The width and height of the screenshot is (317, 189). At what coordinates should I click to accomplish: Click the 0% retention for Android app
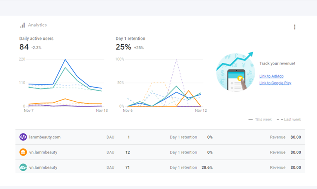click(210, 152)
